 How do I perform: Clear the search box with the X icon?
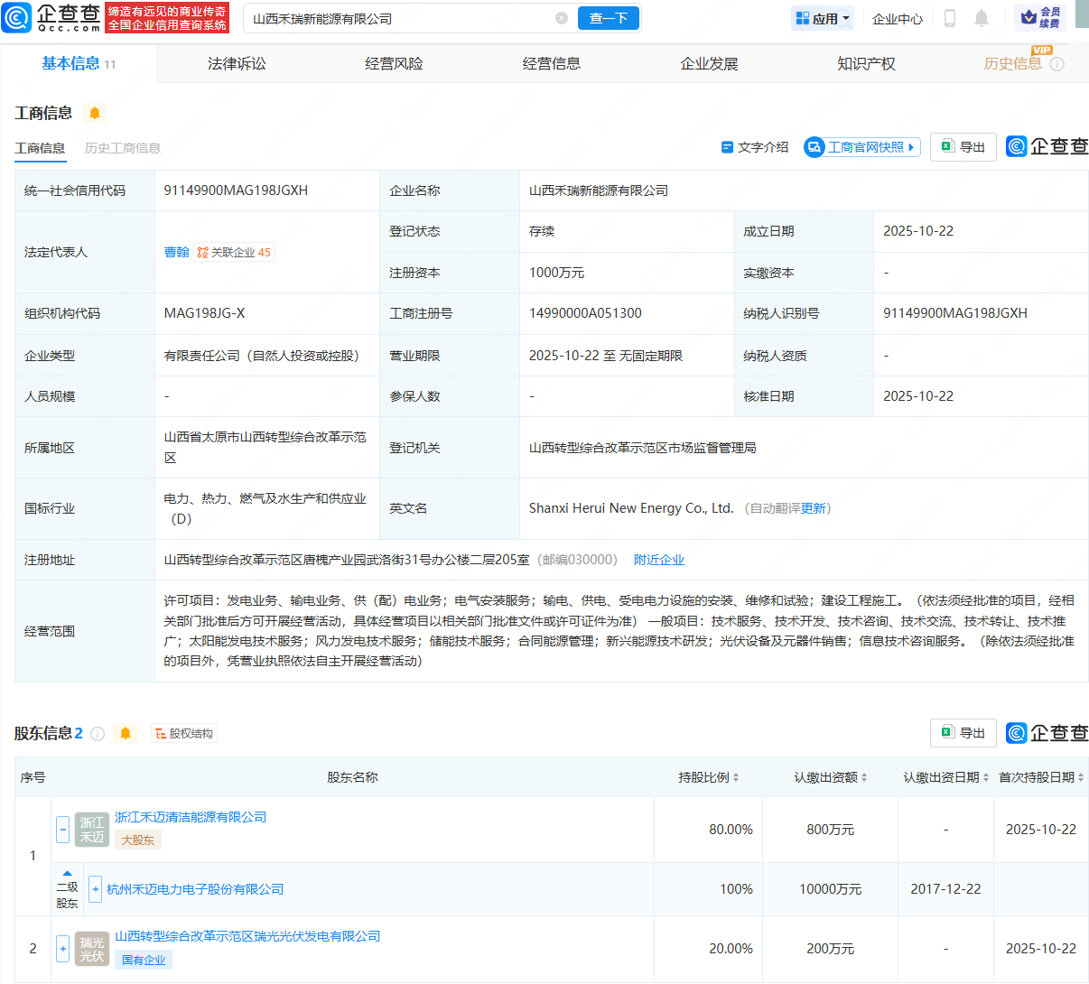[562, 18]
